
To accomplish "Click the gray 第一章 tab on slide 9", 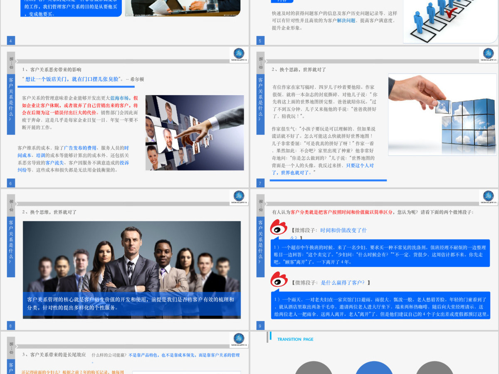I will pyautogui.click(x=260, y=204).
